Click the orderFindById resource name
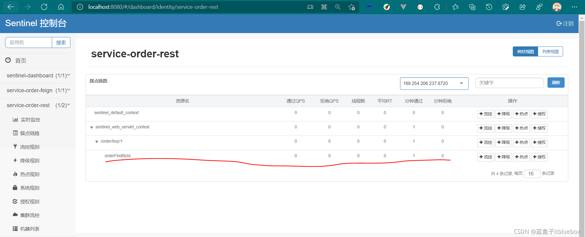585x237 pixels. click(x=117, y=156)
